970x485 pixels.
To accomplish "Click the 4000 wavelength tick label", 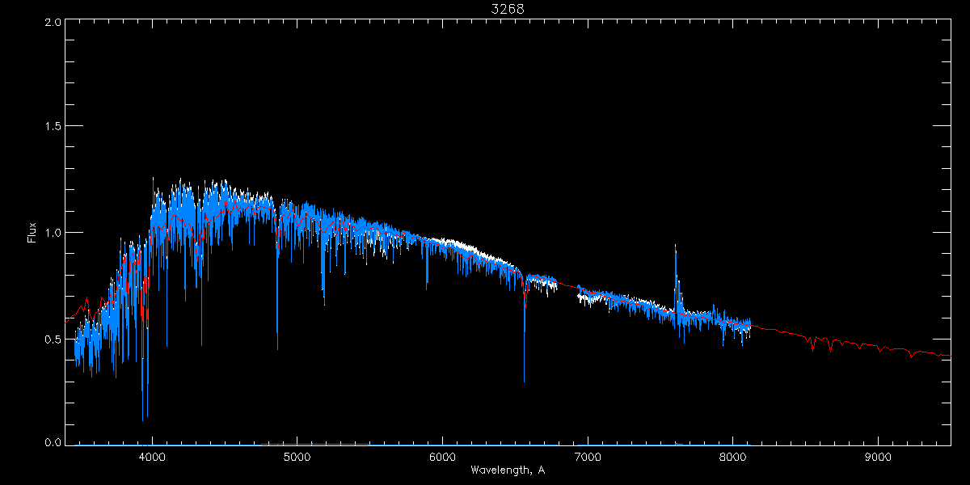I will point(152,458).
